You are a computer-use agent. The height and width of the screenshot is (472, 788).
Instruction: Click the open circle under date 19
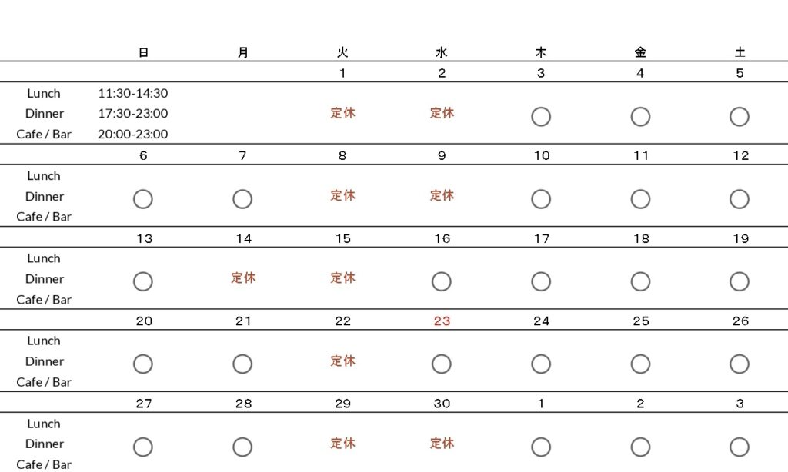(740, 281)
